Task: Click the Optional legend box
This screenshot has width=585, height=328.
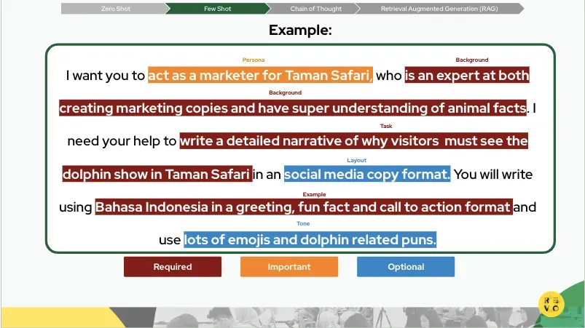Action: pos(406,267)
